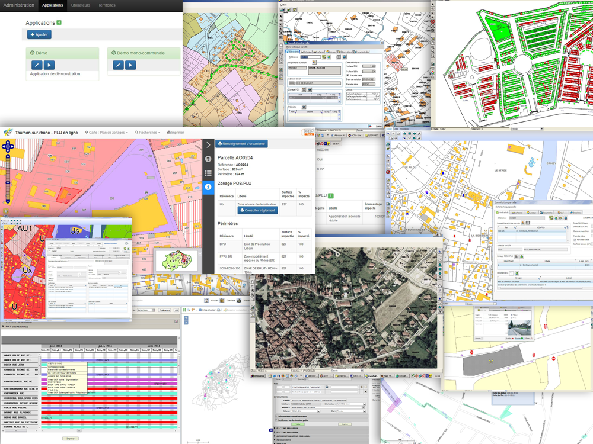Click the vertical zoom level slider
593x444 pixels.
point(8,179)
